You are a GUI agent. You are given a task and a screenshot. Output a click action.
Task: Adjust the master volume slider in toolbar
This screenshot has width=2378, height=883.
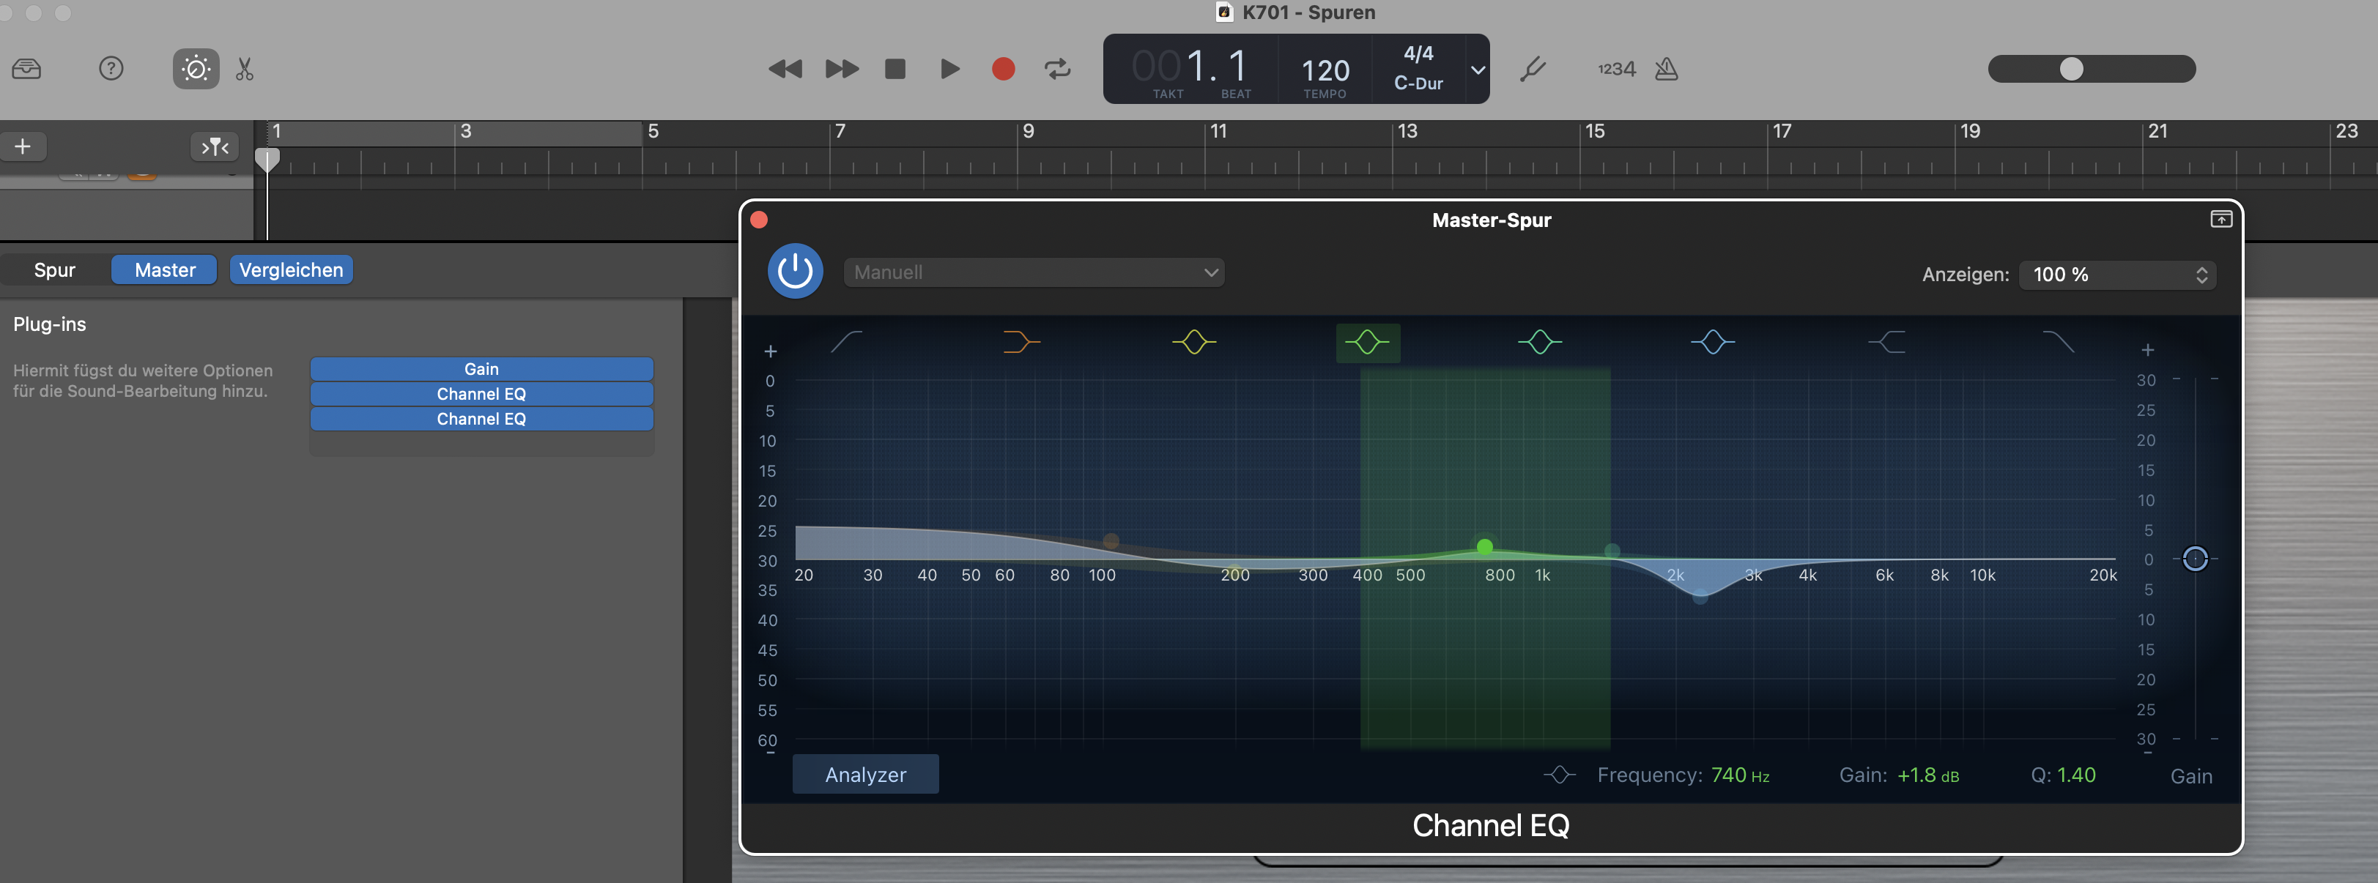[2070, 68]
